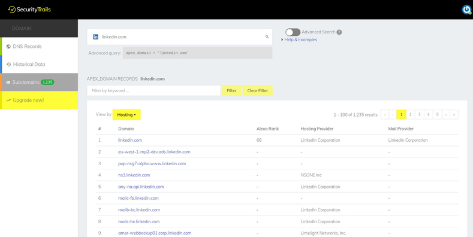Viewport: 473px width, 237px height.
Task: Click LinkedIn Corporation mail provider cell
Action: (x=408, y=140)
